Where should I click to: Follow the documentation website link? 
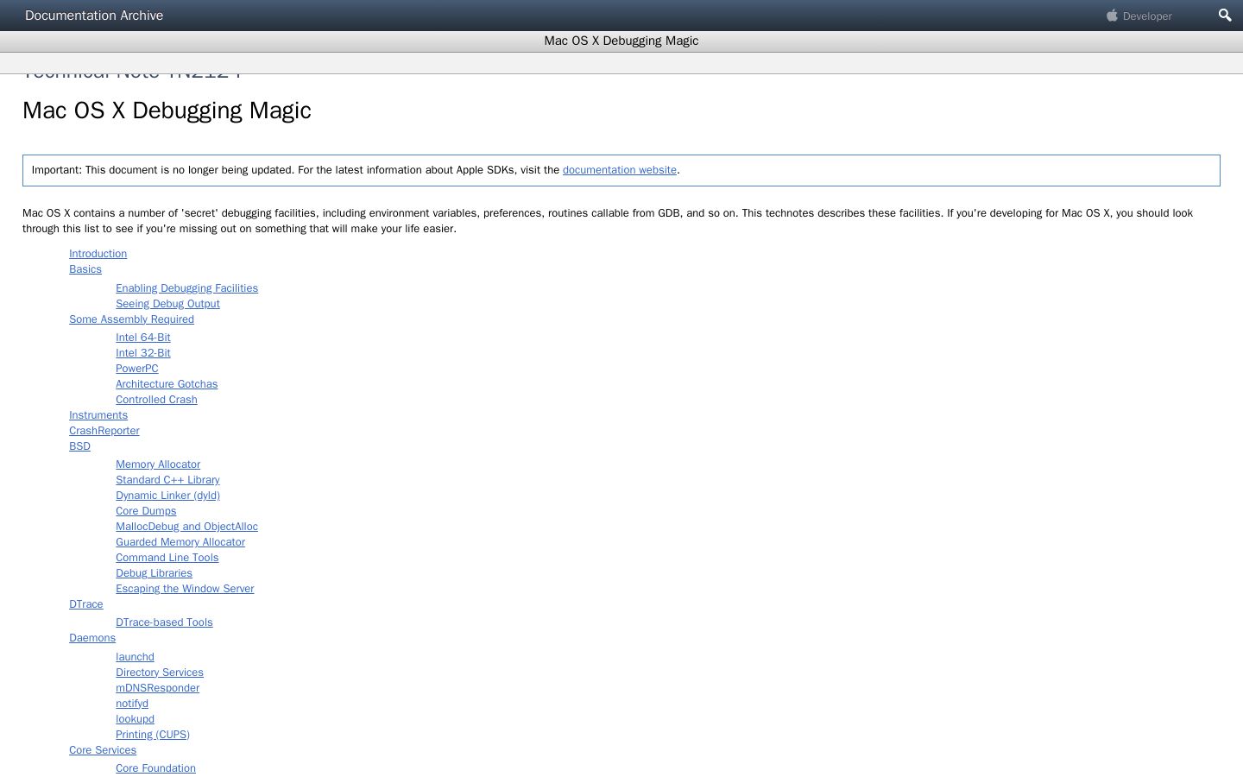[x=620, y=170]
